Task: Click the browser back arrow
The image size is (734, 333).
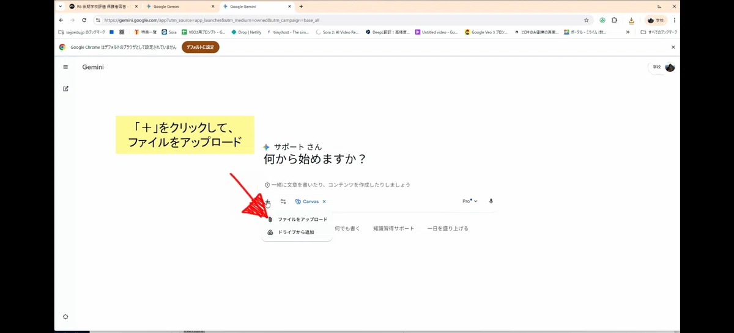Action: coord(61,20)
